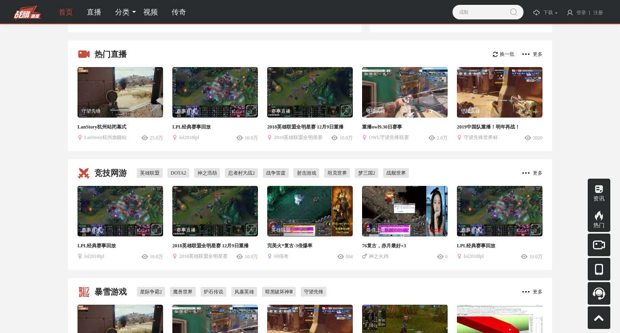Image resolution: width=620 pixels, height=333 pixels.
Task: Go to the 首页 home tab
Action: (66, 12)
